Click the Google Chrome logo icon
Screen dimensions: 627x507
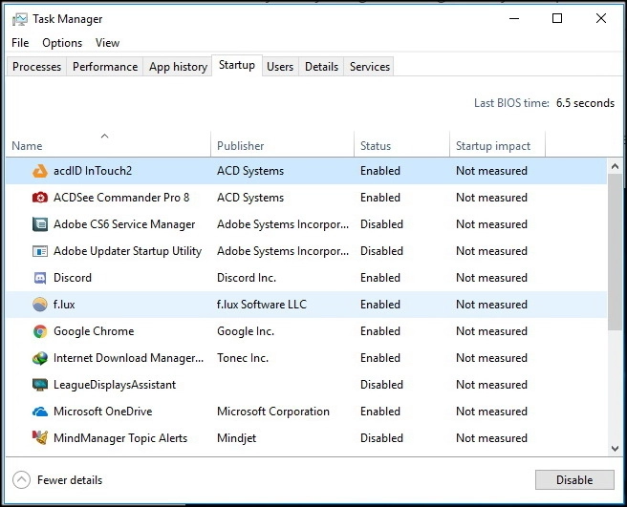coord(40,331)
